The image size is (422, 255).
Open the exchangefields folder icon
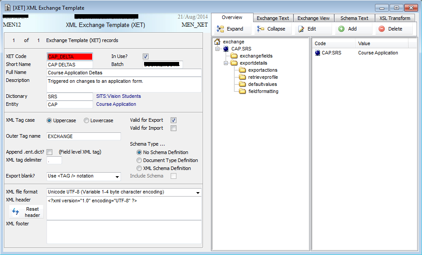pos(234,56)
